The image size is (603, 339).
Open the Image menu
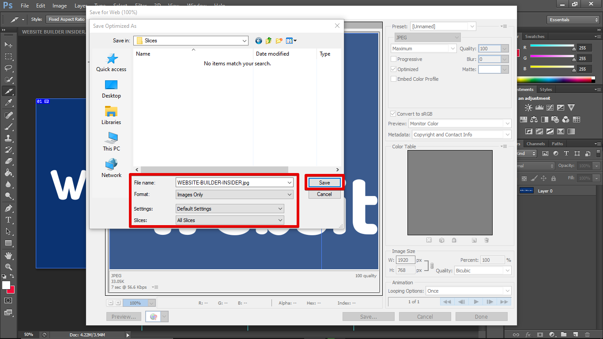(x=60, y=6)
